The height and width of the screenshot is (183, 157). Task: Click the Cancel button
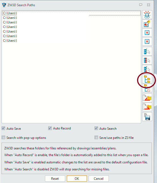99,179
